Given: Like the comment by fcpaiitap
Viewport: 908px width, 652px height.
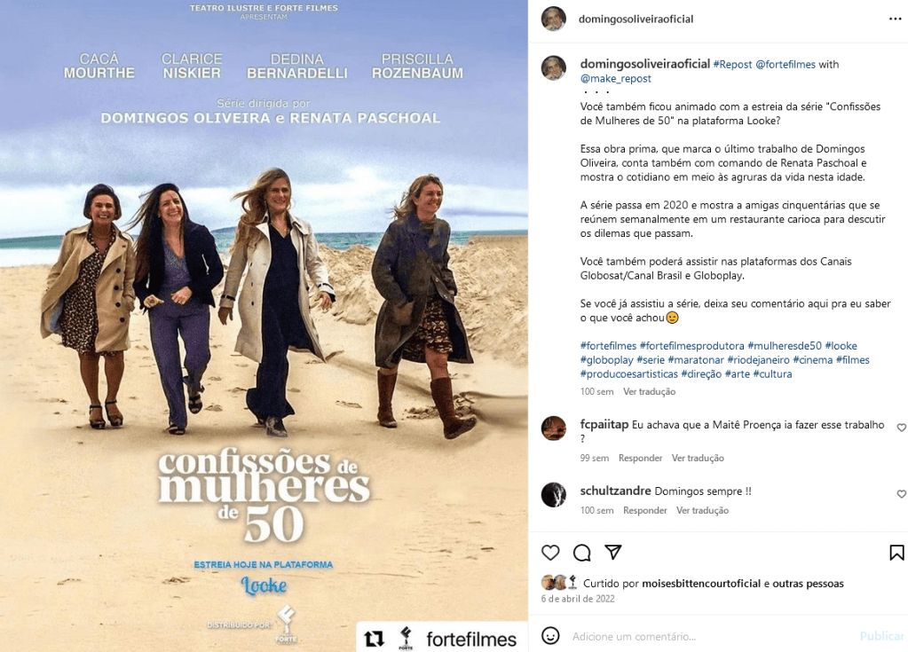Looking at the screenshot, I should 901,428.
